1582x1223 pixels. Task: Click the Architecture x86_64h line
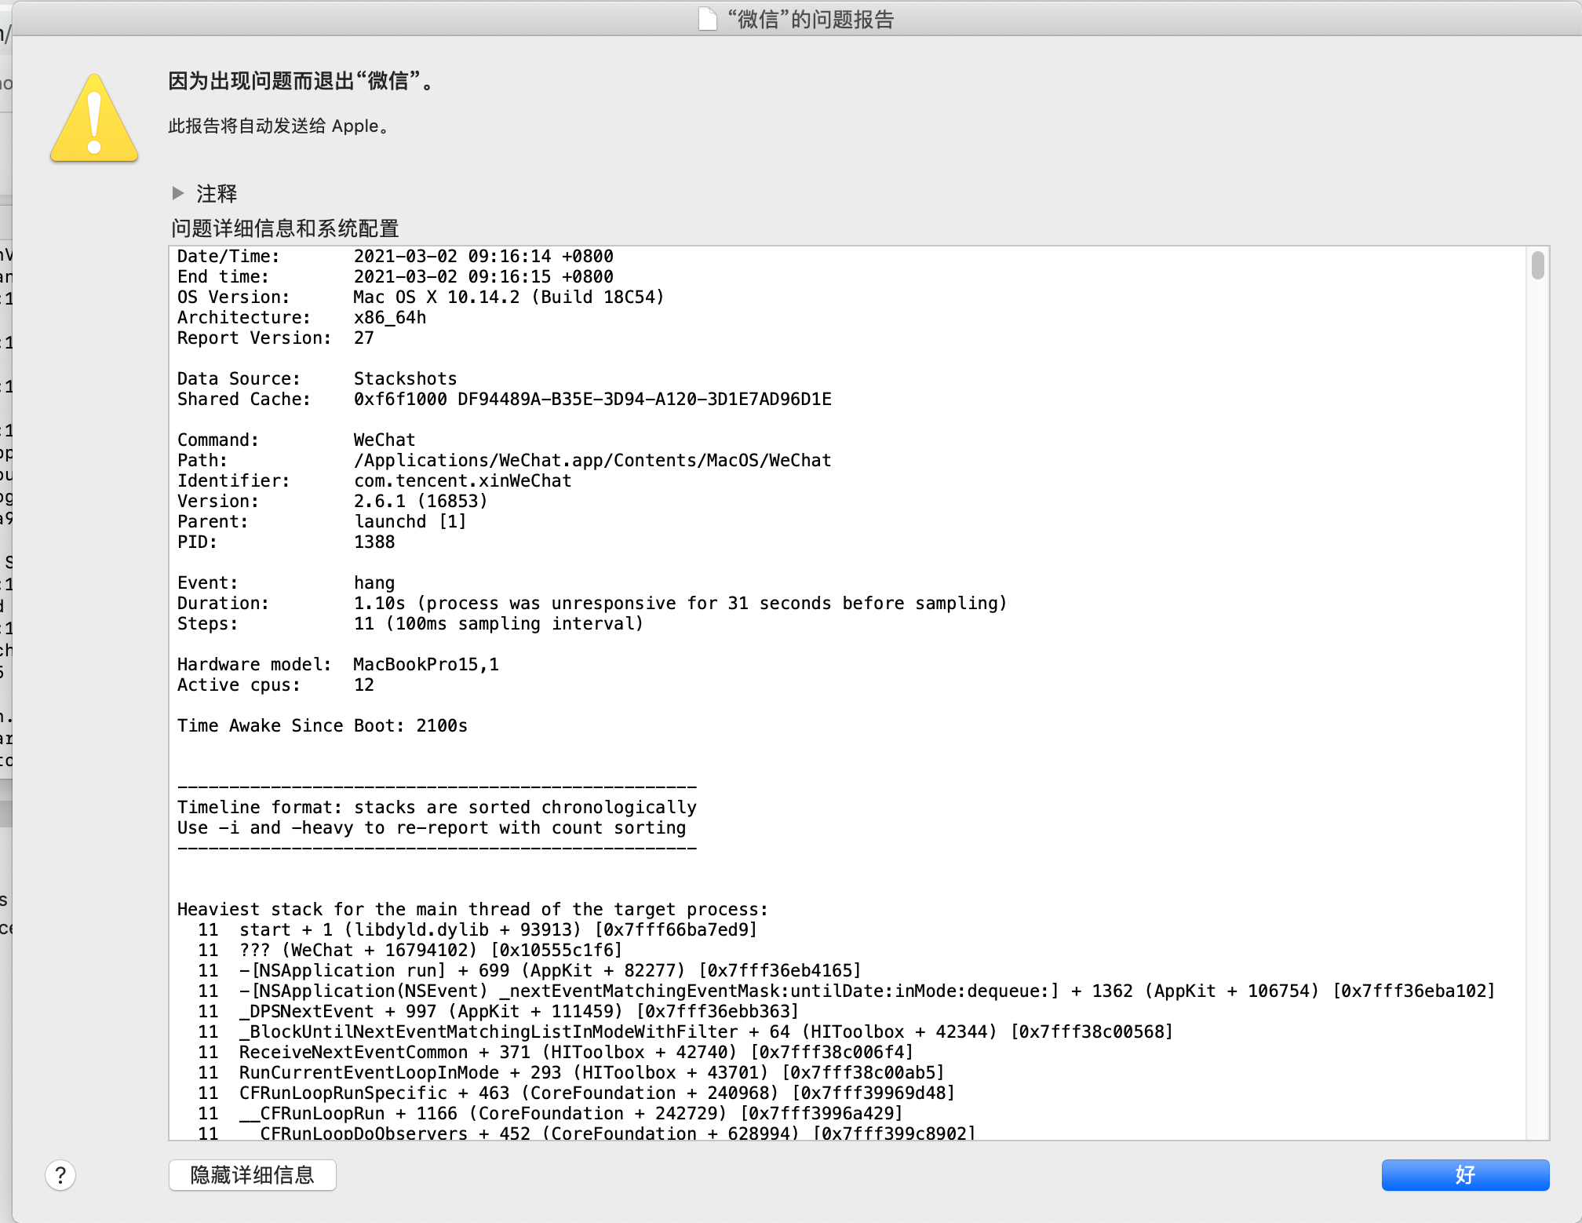[x=302, y=318]
